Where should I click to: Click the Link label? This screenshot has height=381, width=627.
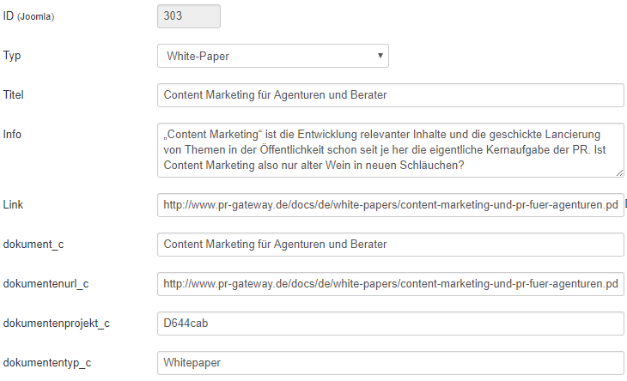point(14,205)
